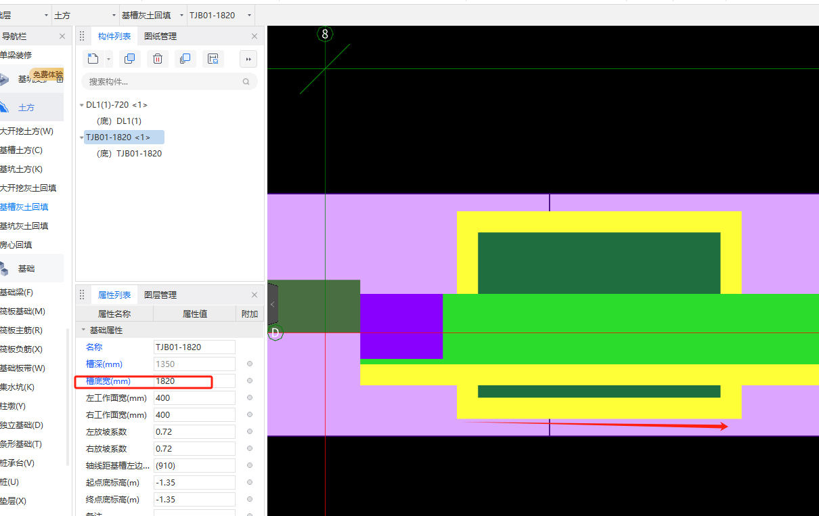819x516 pixels.
Task: Close the 属性列表 panel
Action: [x=254, y=295]
